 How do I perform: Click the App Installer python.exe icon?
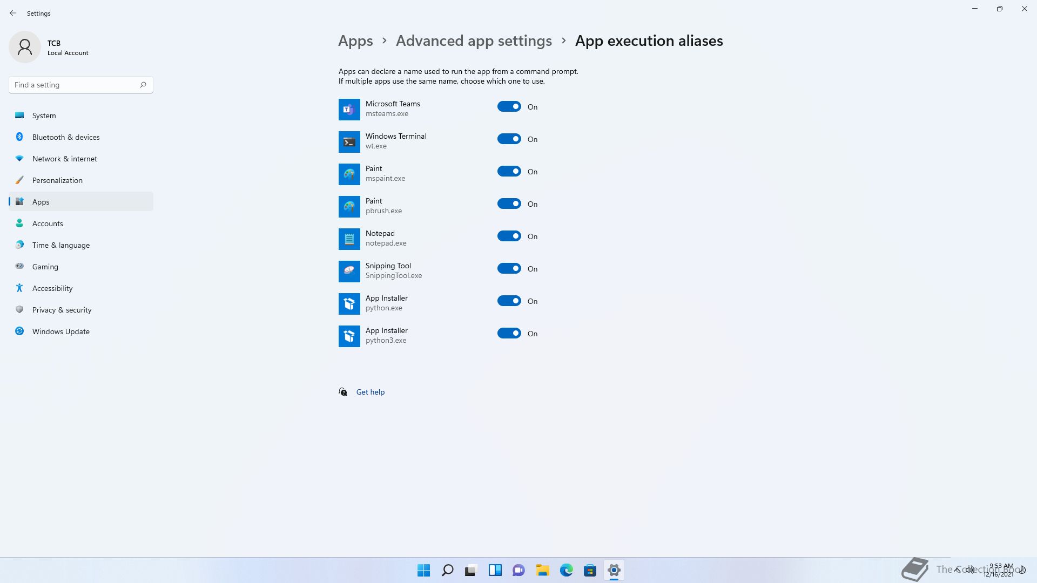pos(349,304)
